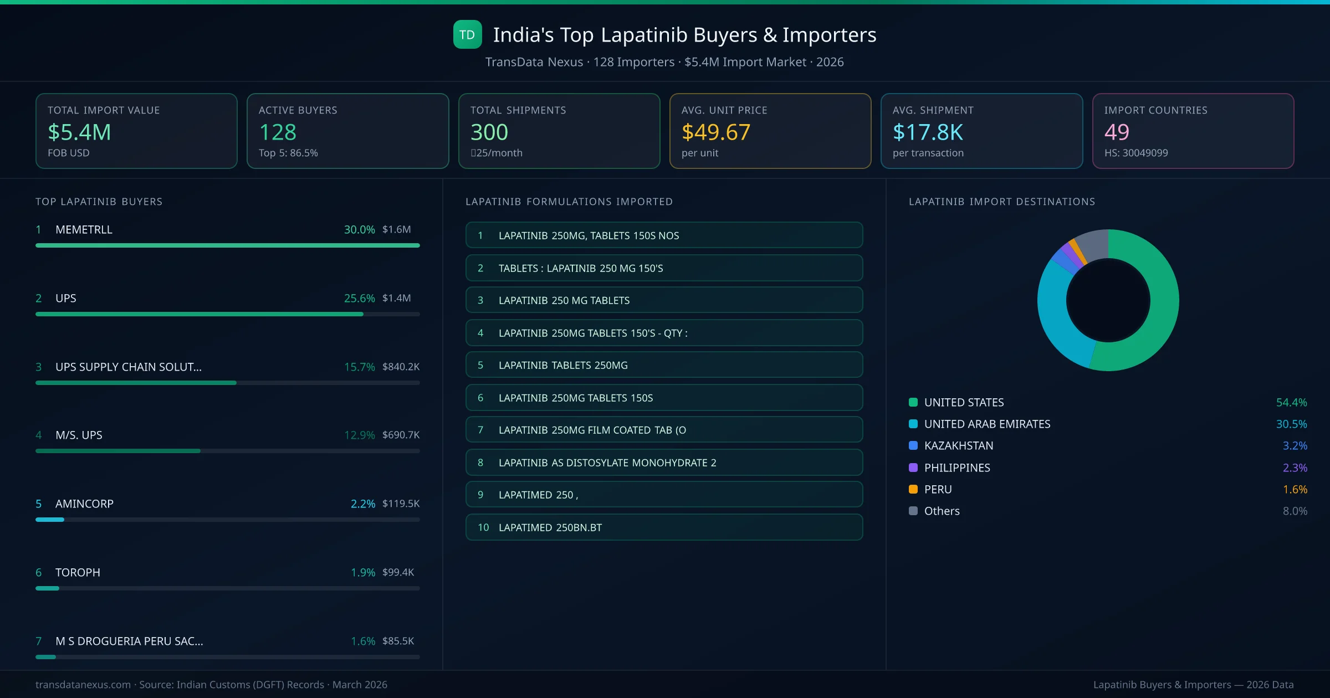Screen dimensions: 1330x698
Task: Select the Avg. Unit Price stat card
Action: pos(770,131)
